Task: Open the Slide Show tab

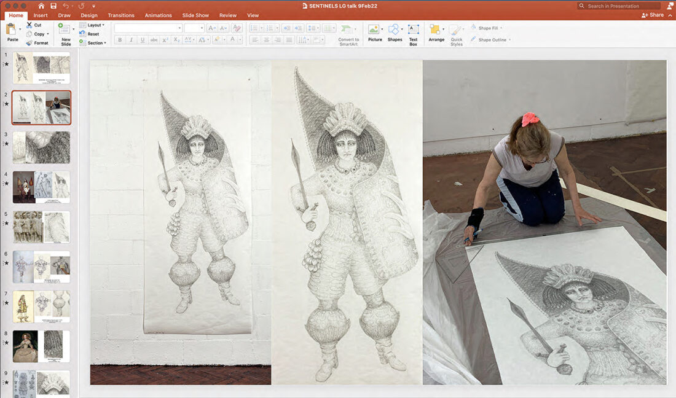Action: (x=195, y=15)
